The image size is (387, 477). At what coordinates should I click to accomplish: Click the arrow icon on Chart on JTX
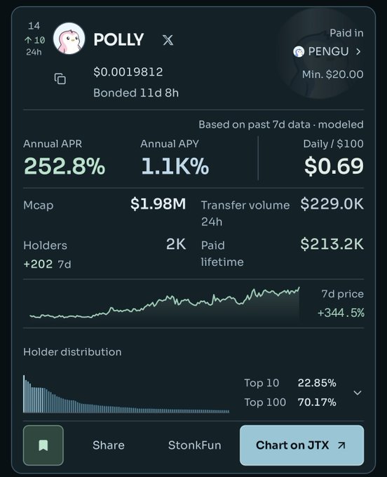(341, 445)
